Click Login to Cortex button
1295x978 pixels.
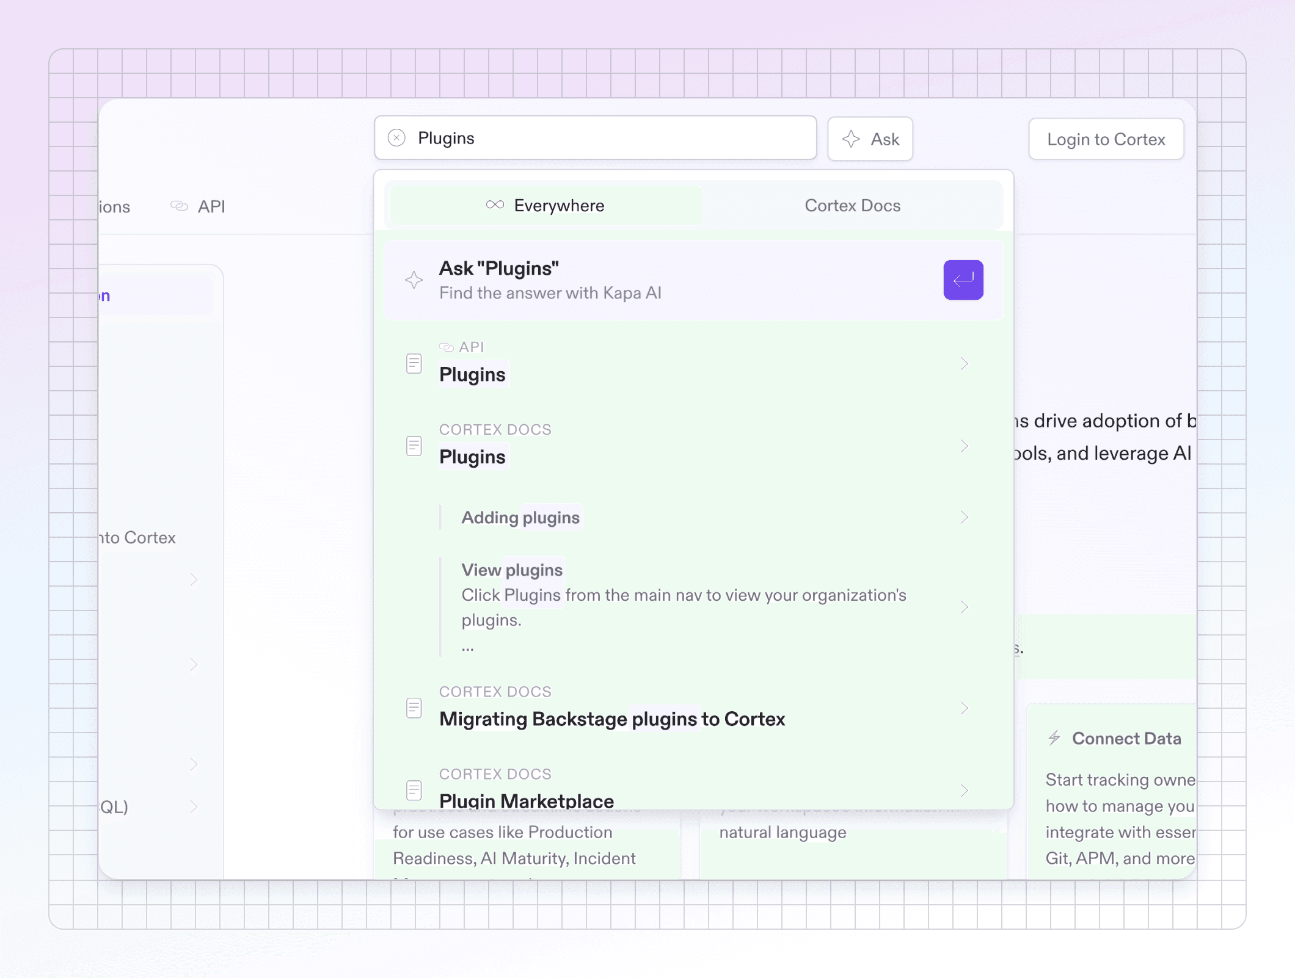pos(1106,139)
